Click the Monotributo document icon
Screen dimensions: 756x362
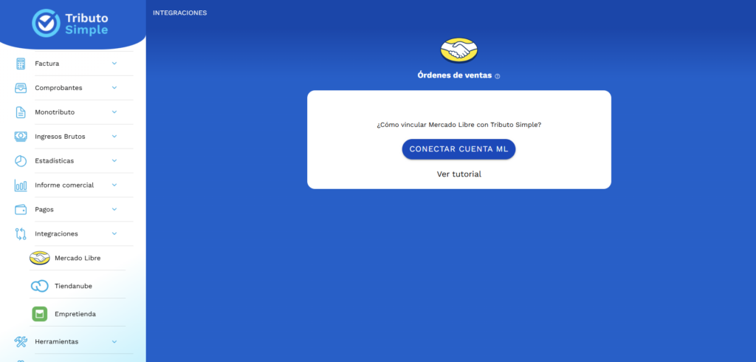[x=21, y=112]
